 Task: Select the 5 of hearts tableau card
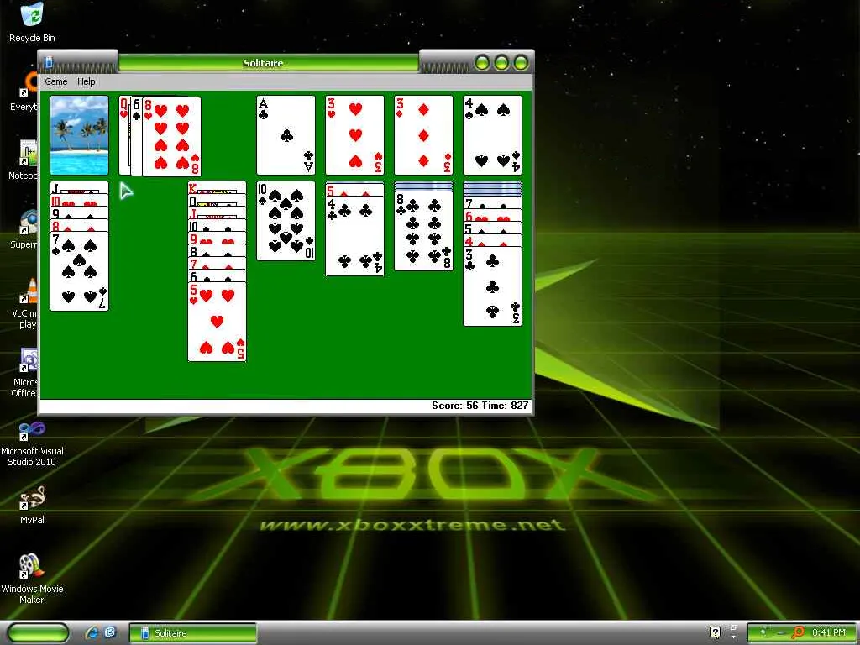click(218, 322)
